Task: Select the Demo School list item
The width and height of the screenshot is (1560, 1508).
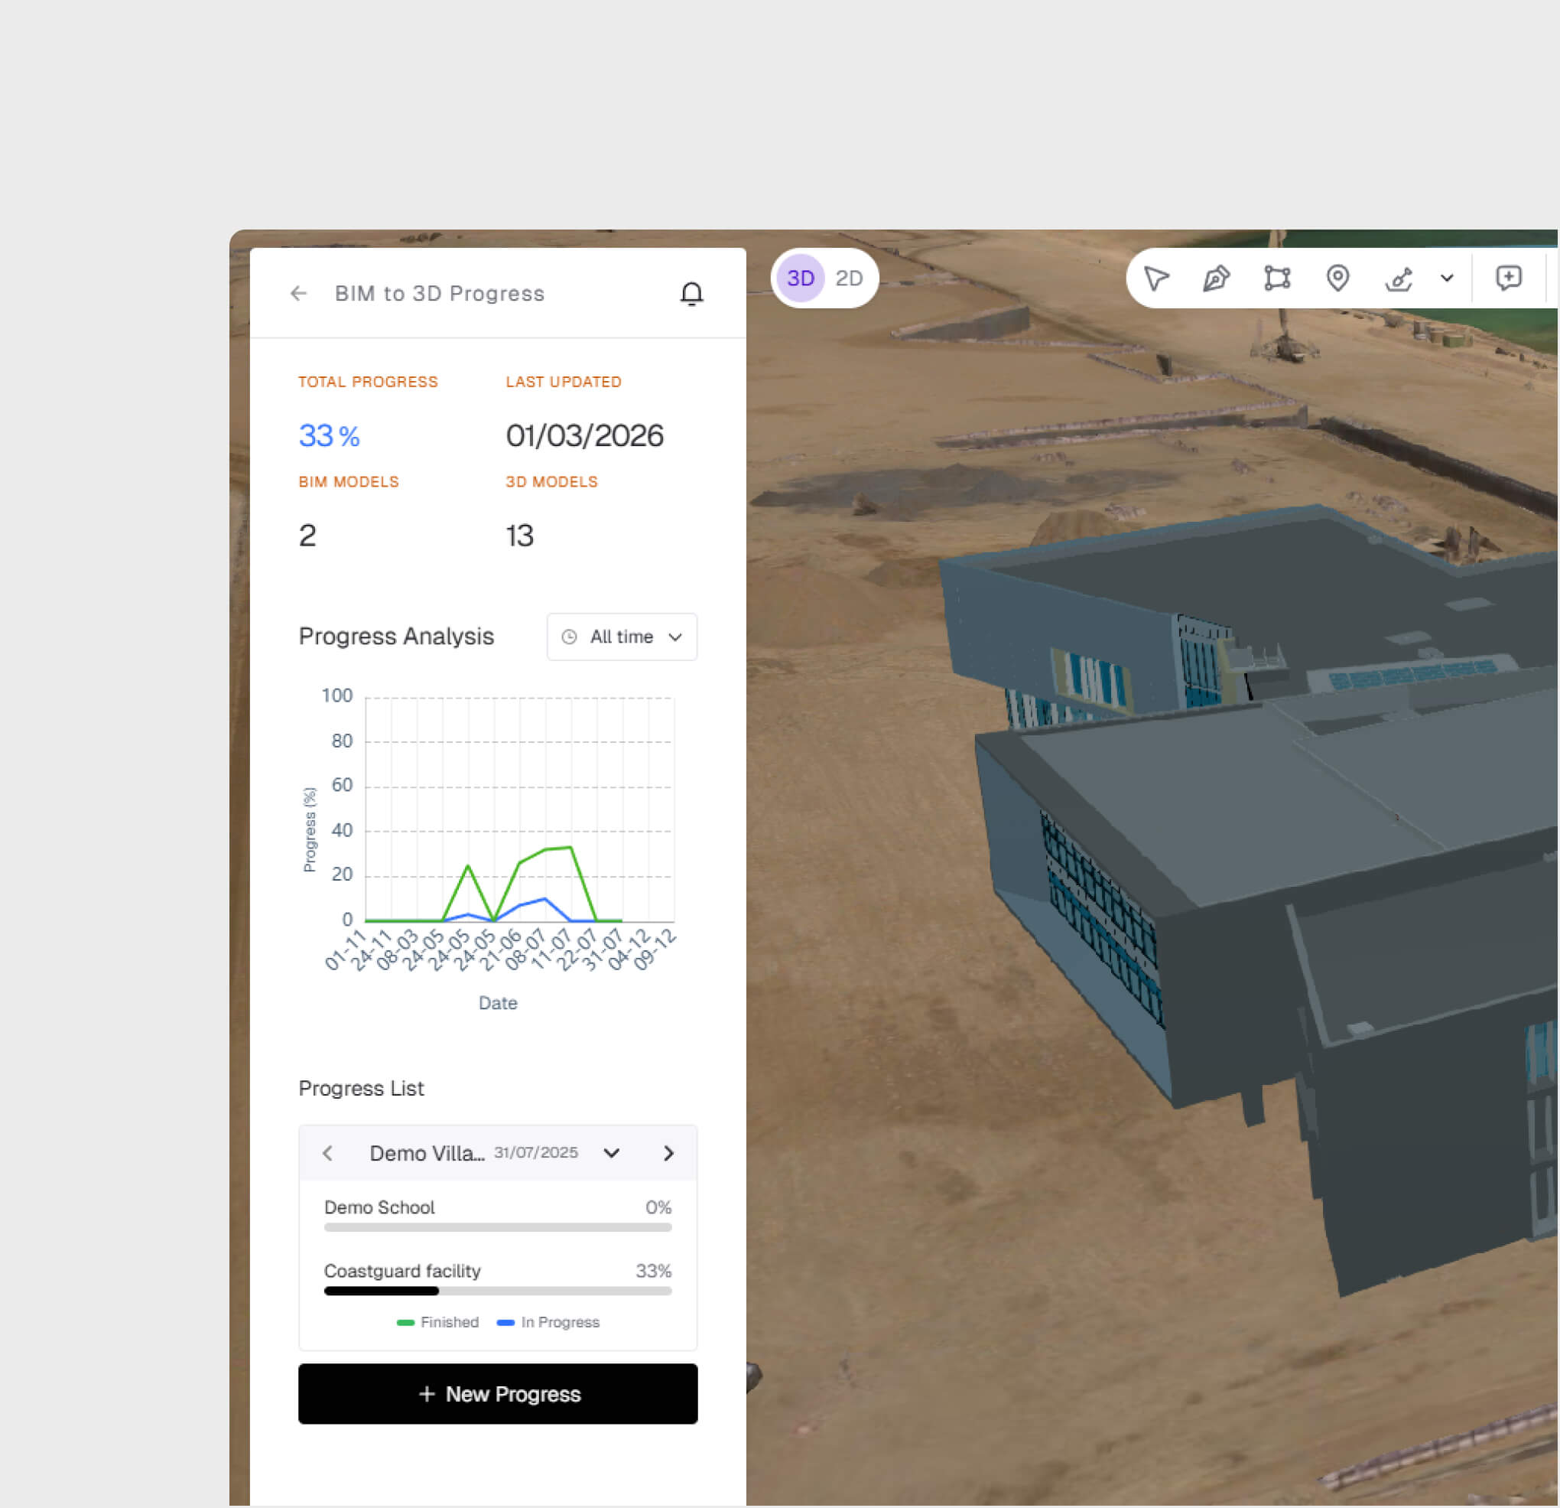Action: [x=379, y=1208]
